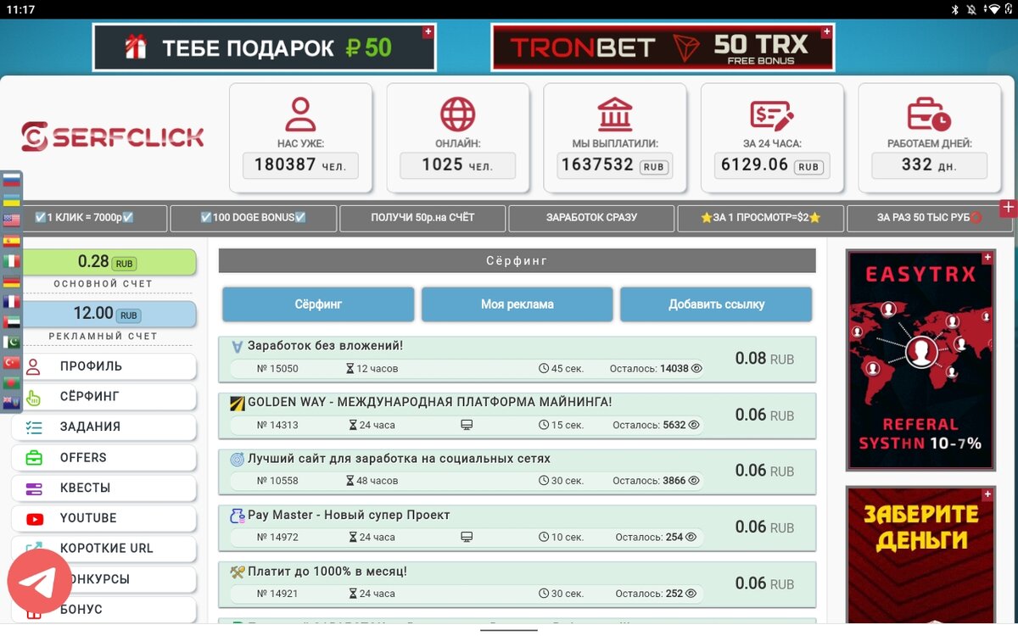Switch to the Моя реклама tab
The height and width of the screenshot is (636, 1018).
517,304
